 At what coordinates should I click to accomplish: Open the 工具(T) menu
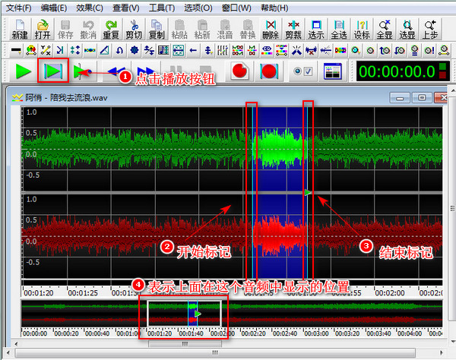162,8
